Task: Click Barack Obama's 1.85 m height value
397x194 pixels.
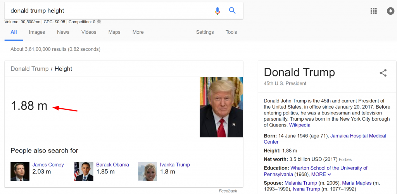Action: pyautogui.click(x=105, y=172)
